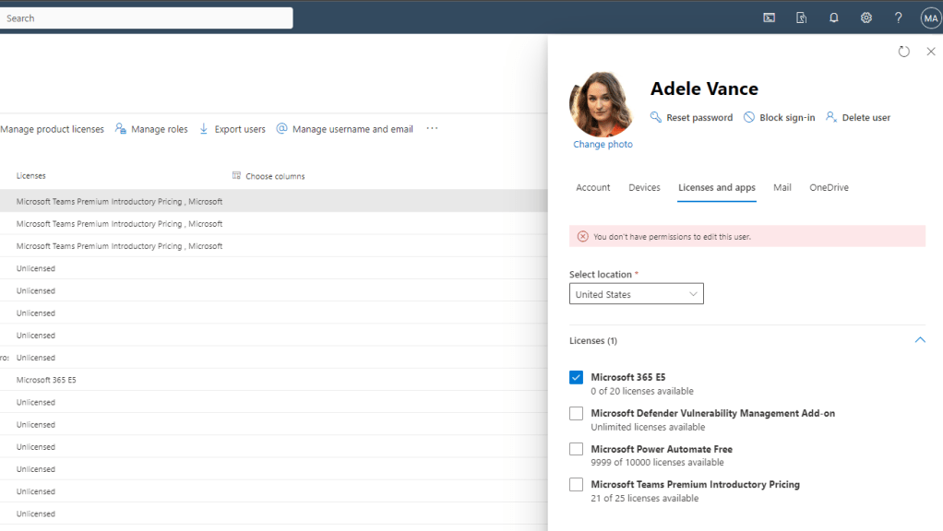Collapse the Licenses section chevron
This screenshot has width=943, height=531.
(919, 340)
